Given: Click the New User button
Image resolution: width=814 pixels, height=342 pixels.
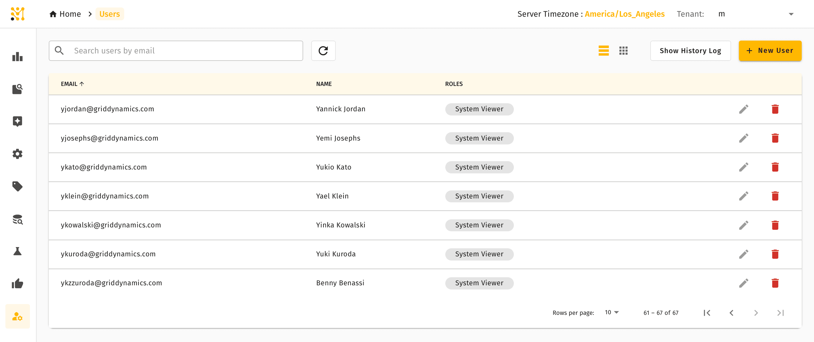Looking at the screenshot, I should coord(770,51).
